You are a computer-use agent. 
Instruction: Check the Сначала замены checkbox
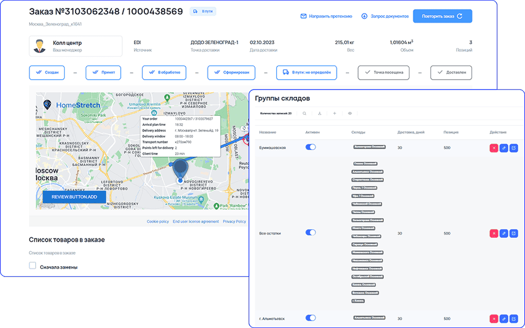(33, 266)
